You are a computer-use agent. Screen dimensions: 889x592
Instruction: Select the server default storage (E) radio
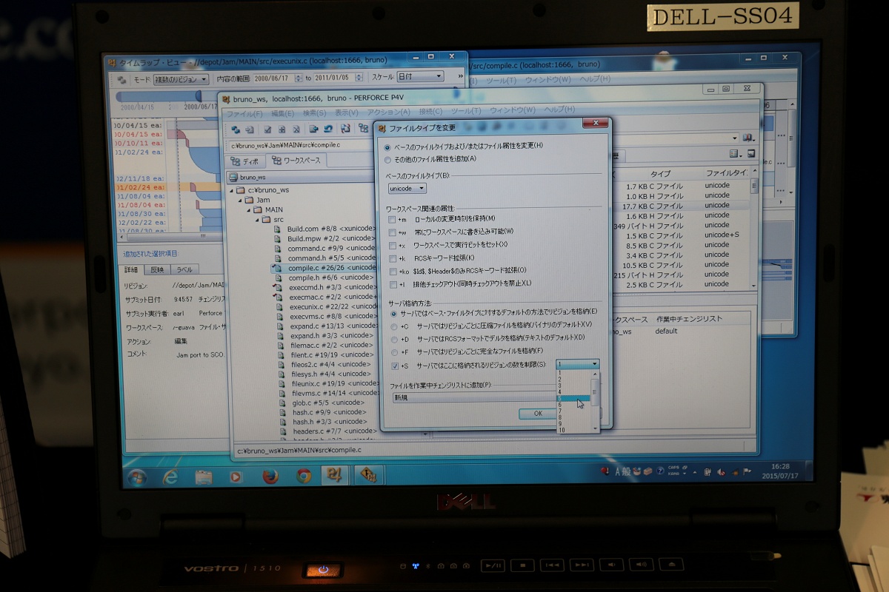pyautogui.click(x=393, y=313)
